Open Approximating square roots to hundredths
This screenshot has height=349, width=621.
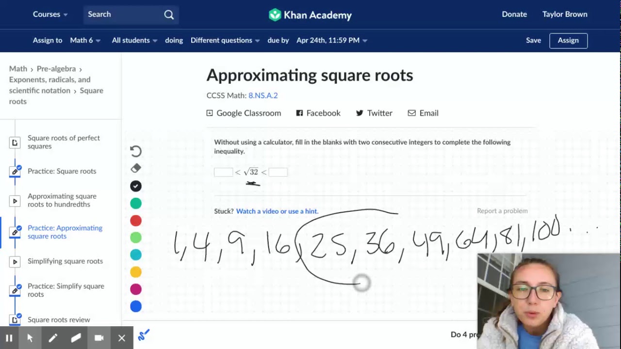(62, 200)
